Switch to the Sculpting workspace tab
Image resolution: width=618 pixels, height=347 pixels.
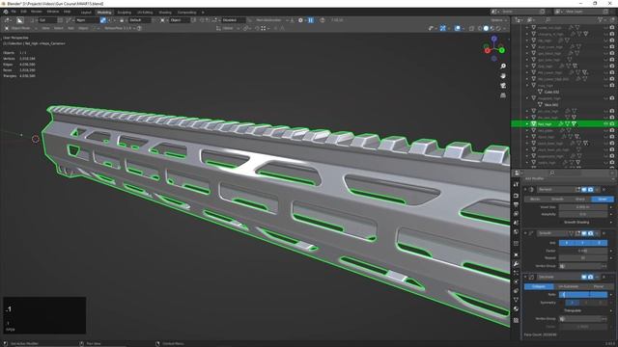click(x=125, y=13)
